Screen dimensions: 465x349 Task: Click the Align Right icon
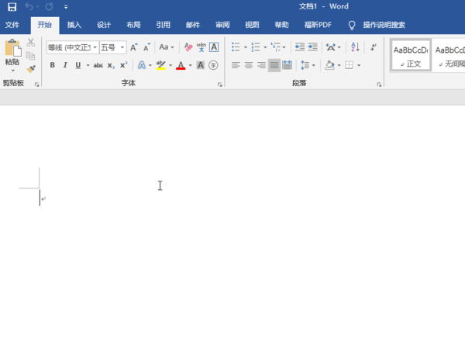click(261, 65)
